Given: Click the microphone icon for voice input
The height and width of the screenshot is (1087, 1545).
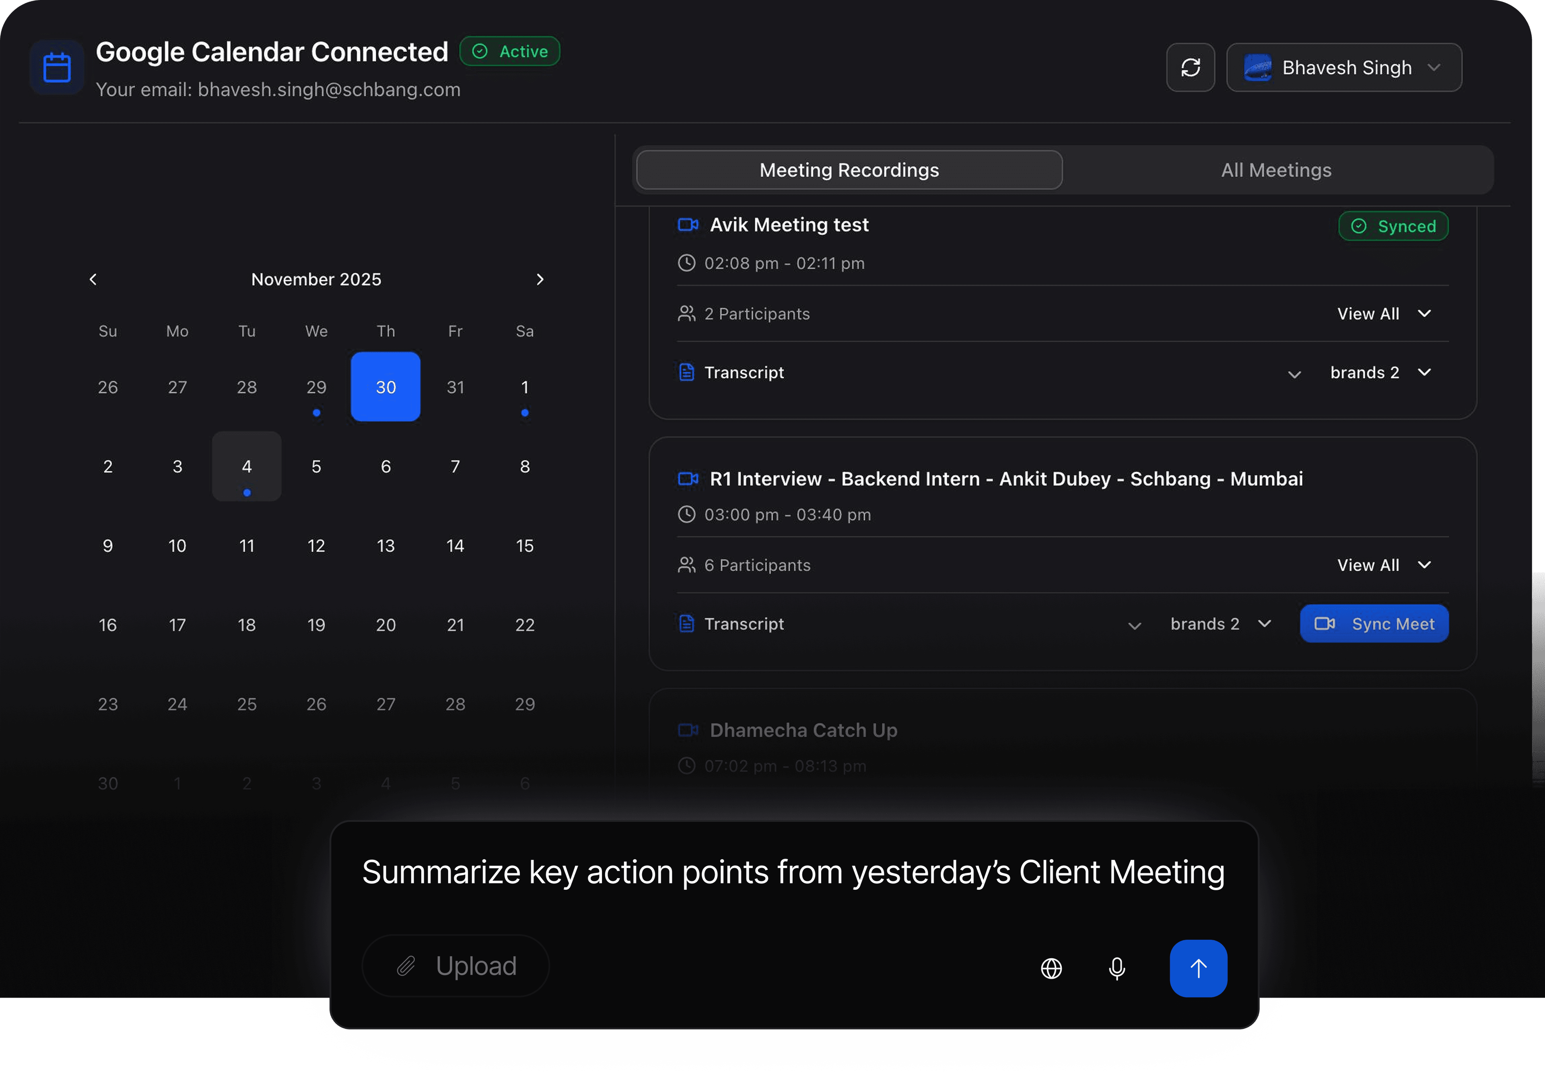Looking at the screenshot, I should 1117,969.
